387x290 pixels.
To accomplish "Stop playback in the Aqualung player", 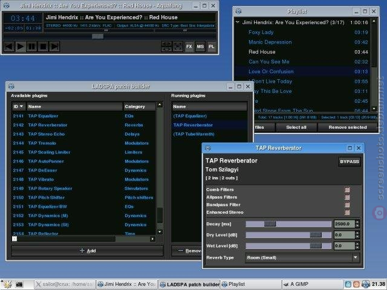I will [x=43, y=47].
